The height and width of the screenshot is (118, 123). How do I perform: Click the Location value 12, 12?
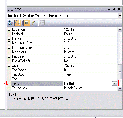(x=69, y=29)
